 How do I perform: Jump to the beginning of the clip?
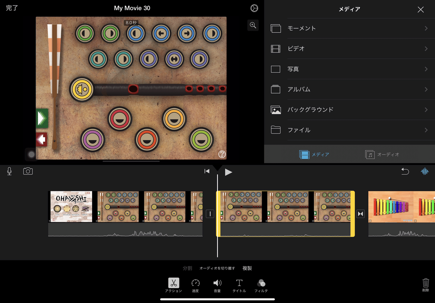pyautogui.click(x=207, y=171)
